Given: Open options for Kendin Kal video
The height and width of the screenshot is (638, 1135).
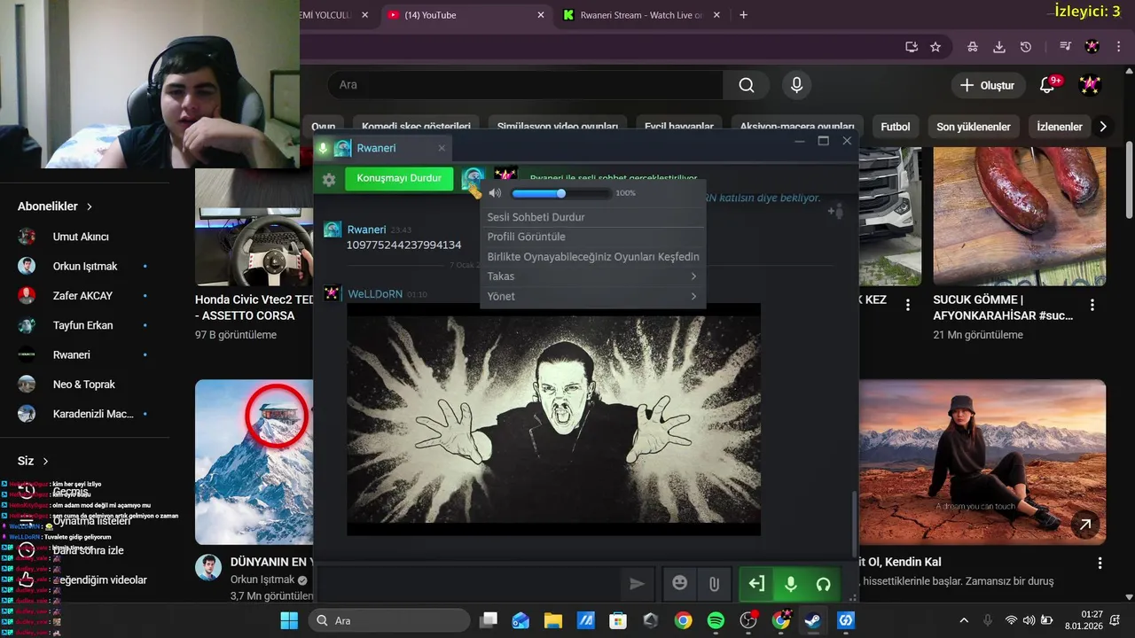Looking at the screenshot, I should pos(1100,564).
